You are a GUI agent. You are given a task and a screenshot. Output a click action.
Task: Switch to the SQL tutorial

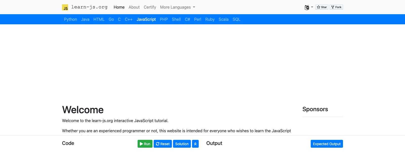pyautogui.click(x=236, y=19)
